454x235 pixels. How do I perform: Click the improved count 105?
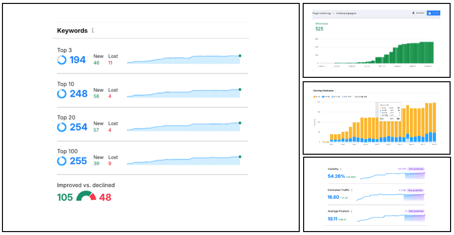pos(65,197)
